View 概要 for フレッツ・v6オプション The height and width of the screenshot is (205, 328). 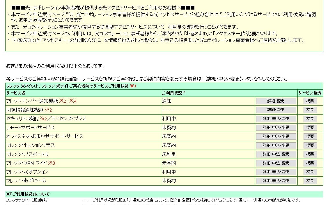pyautogui.click(x=310, y=172)
